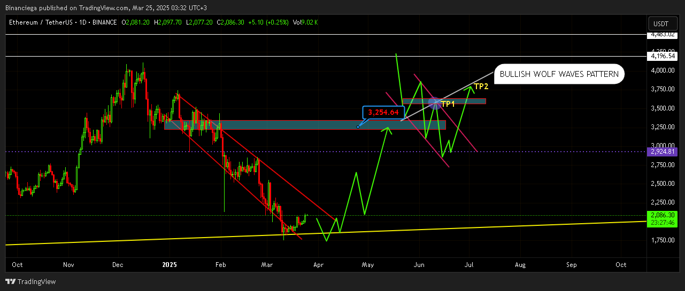Click the May label on time axis

pos(368,264)
